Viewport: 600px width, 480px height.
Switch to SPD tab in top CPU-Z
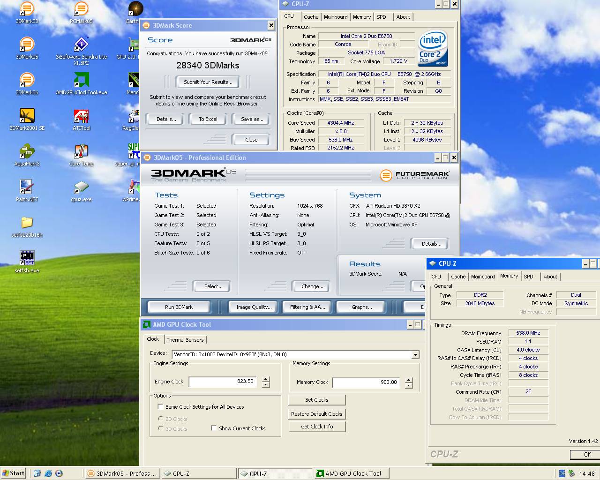pos(382,17)
